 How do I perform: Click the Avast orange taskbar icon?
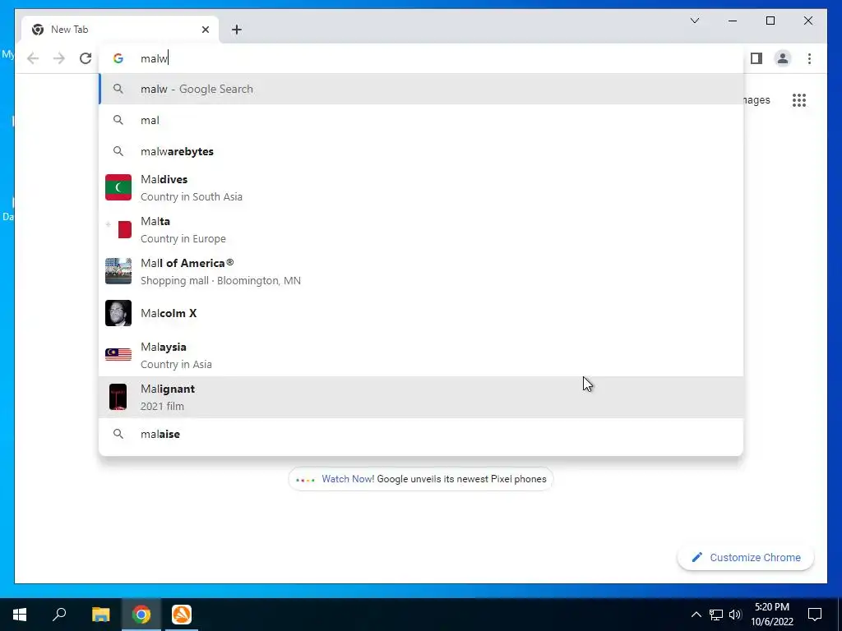[x=182, y=615]
